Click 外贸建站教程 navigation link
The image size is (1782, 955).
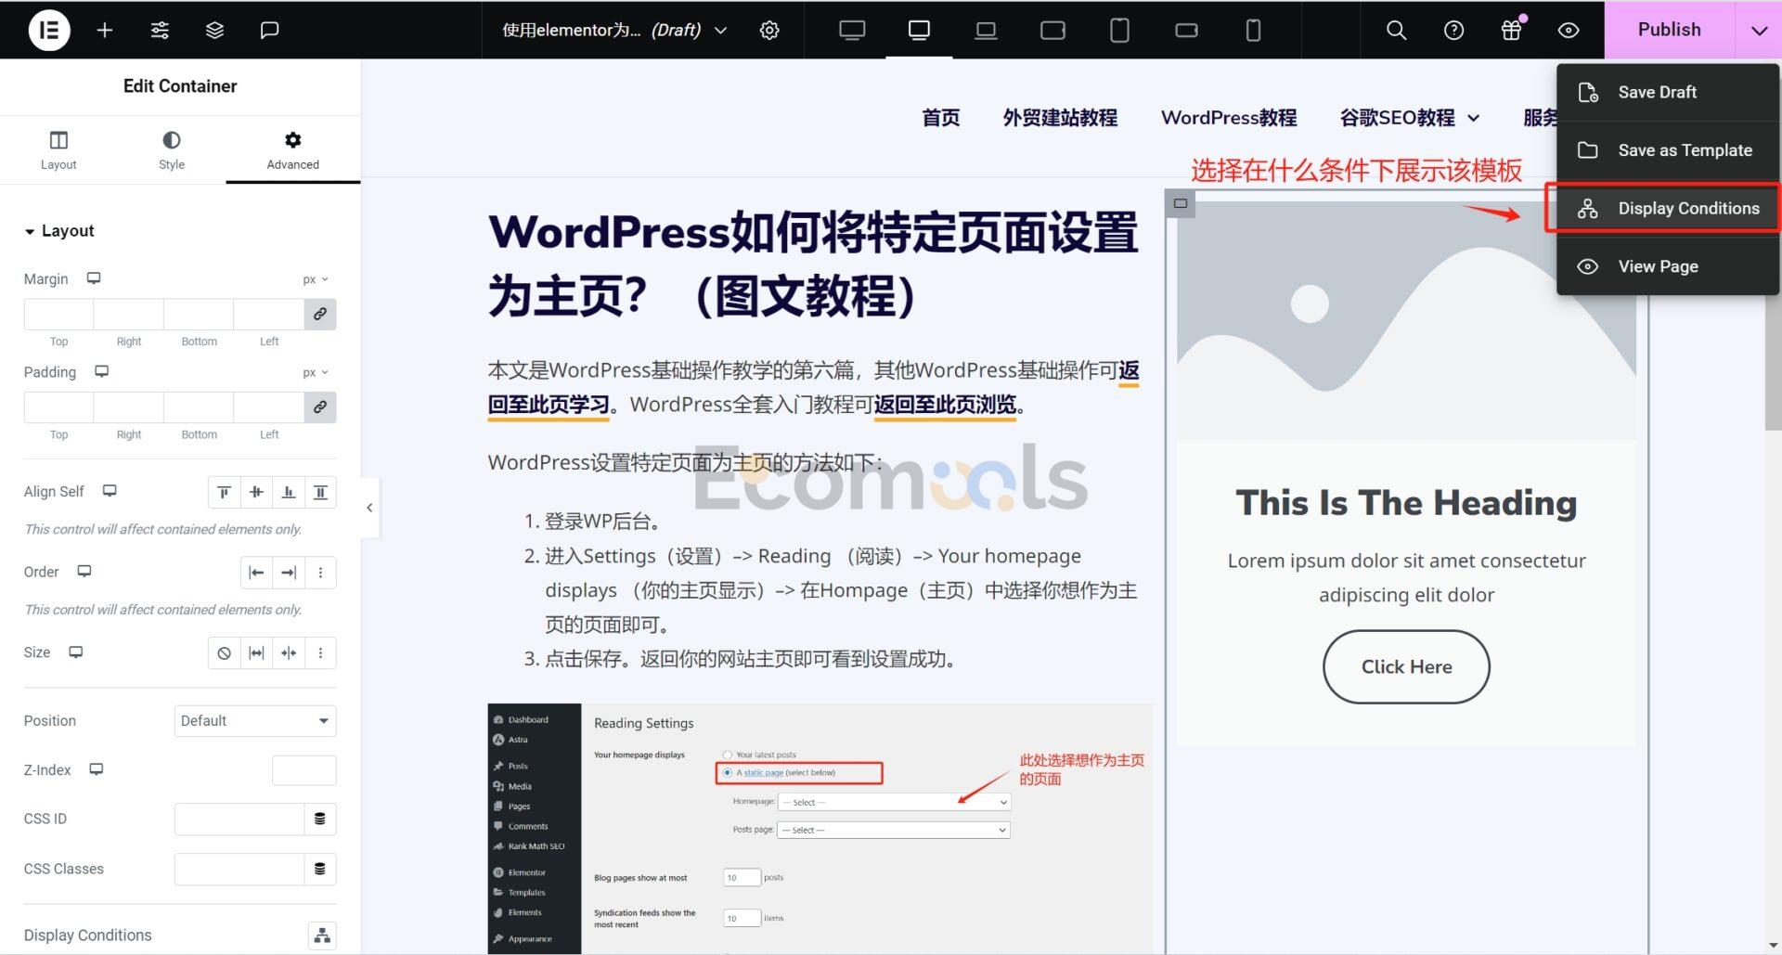pos(1060,118)
